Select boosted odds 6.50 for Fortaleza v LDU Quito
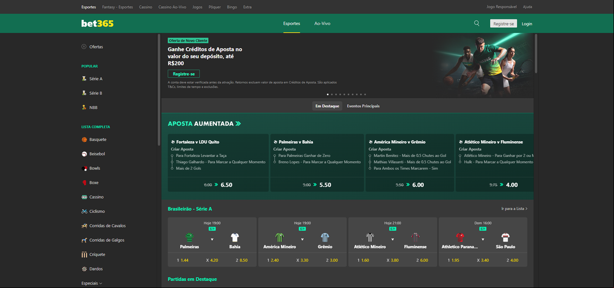The width and height of the screenshot is (614, 288). [218, 185]
